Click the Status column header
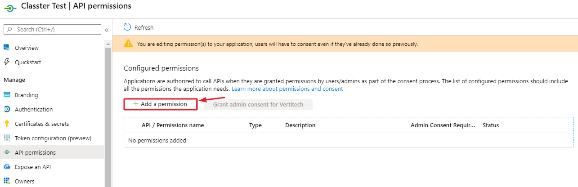 [491, 125]
